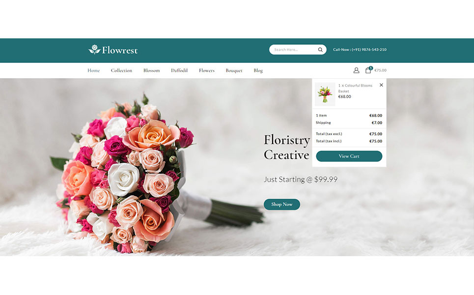This screenshot has width=474, height=295.
Task: Open the Collection menu item
Action: [121, 70]
